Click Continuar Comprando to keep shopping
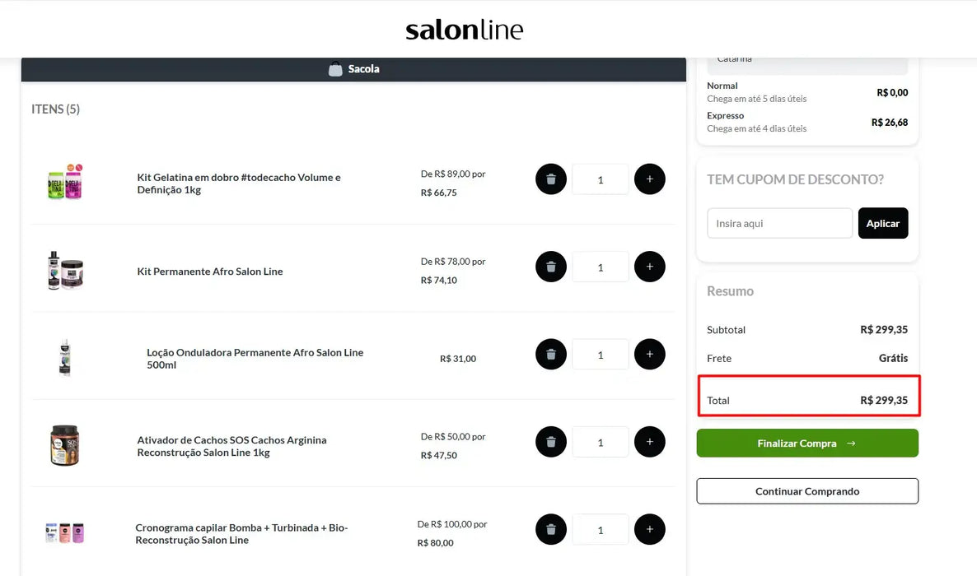This screenshot has width=977, height=576. tap(806, 491)
